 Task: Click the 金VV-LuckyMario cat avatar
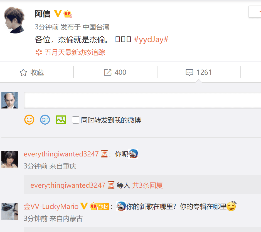[10, 211]
